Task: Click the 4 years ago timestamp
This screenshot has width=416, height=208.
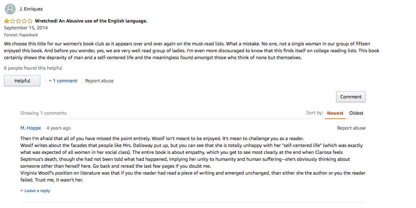Action: tap(58, 128)
